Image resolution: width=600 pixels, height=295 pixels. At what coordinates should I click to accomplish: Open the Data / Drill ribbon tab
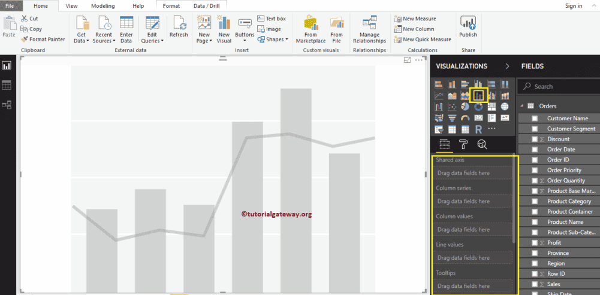(207, 6)
